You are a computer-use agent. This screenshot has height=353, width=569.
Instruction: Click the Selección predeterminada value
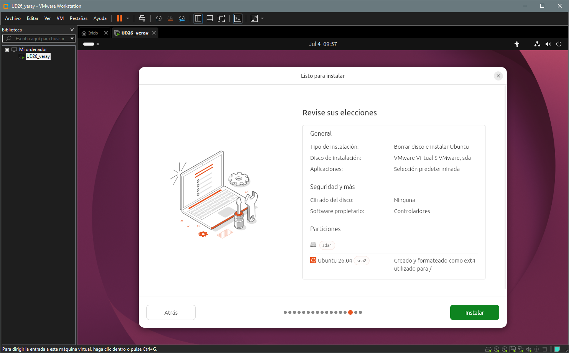pyautogui.click(x=427, y=169)
